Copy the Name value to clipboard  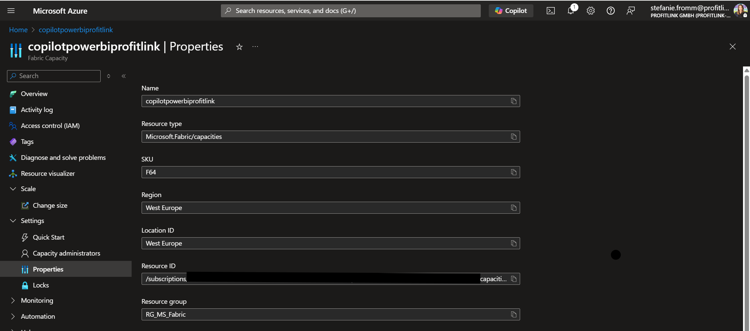pos(513,101)
